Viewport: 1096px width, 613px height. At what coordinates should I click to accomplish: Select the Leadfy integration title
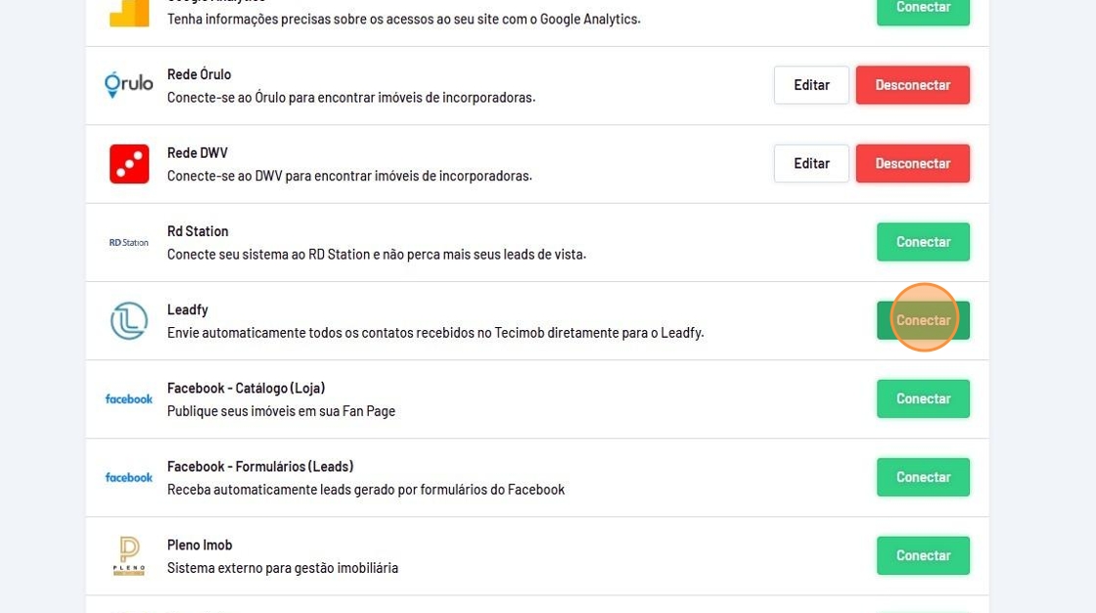click(x=188, y=309)
